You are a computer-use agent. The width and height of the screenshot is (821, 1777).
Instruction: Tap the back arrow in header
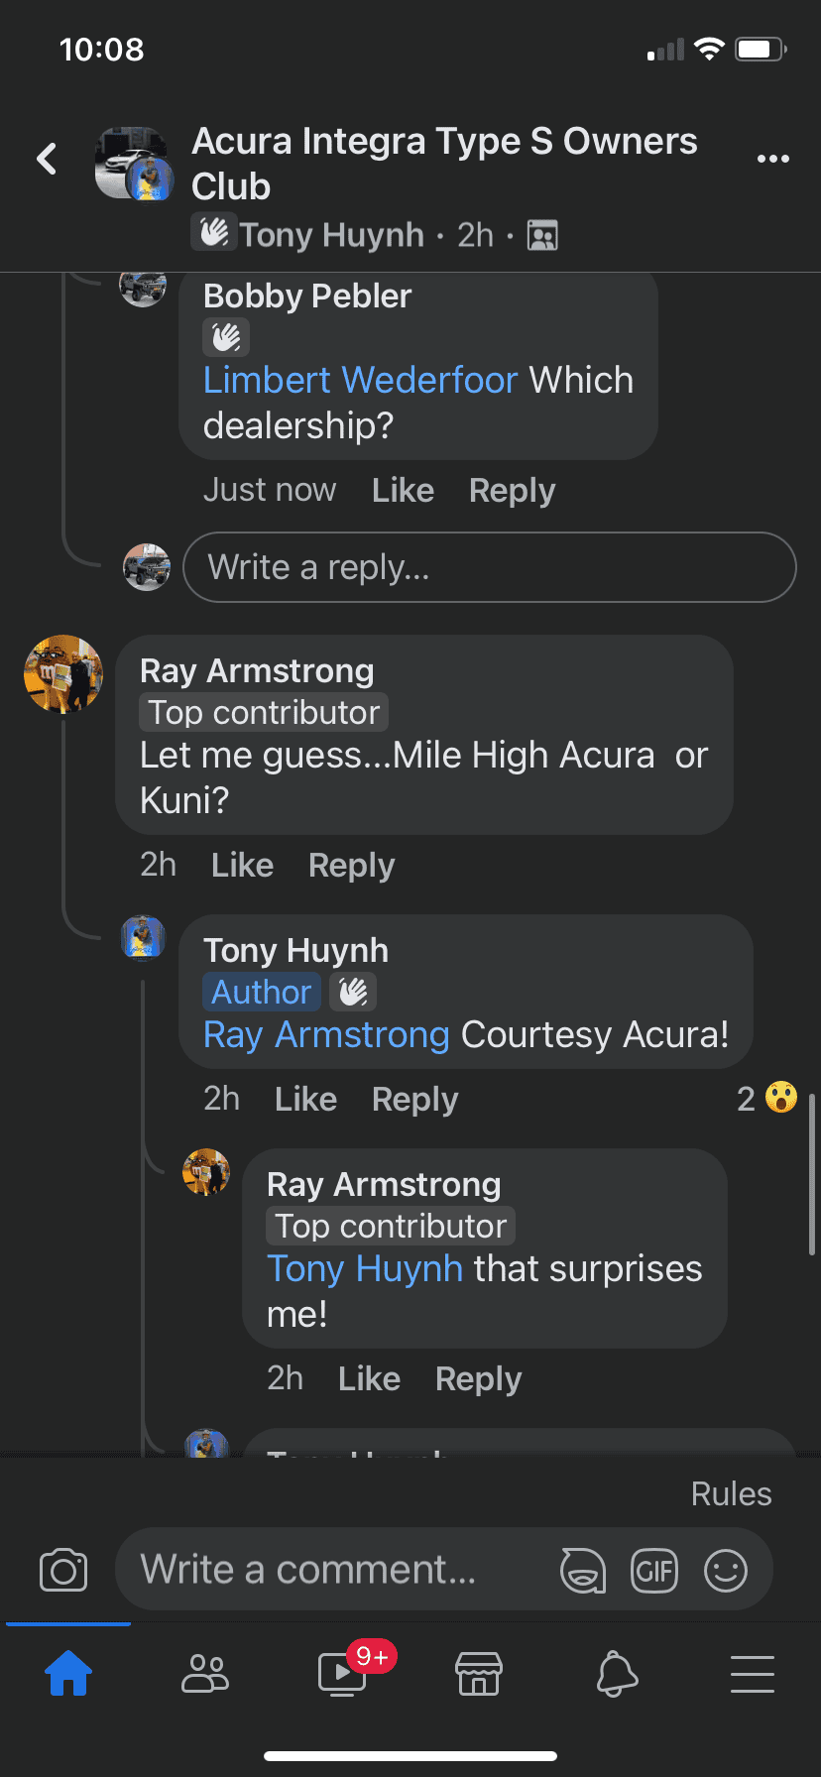[47, 159]
